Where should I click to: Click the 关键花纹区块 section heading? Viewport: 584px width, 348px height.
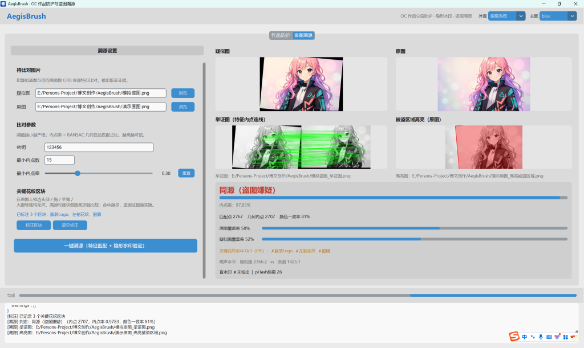(x=31, y=191)
